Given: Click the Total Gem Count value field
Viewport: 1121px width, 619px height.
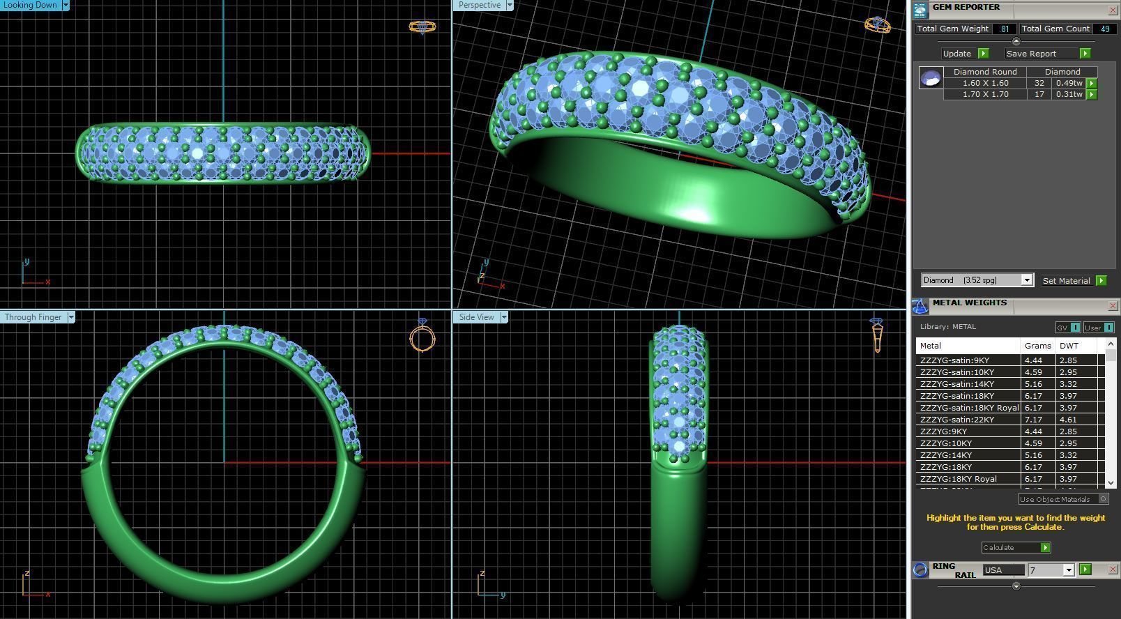Looking at the screenshot, I should click(1105, 29).
